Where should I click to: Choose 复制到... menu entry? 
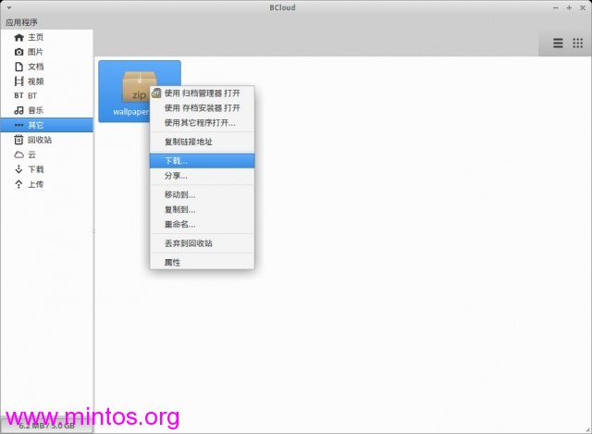click(202, 210)
